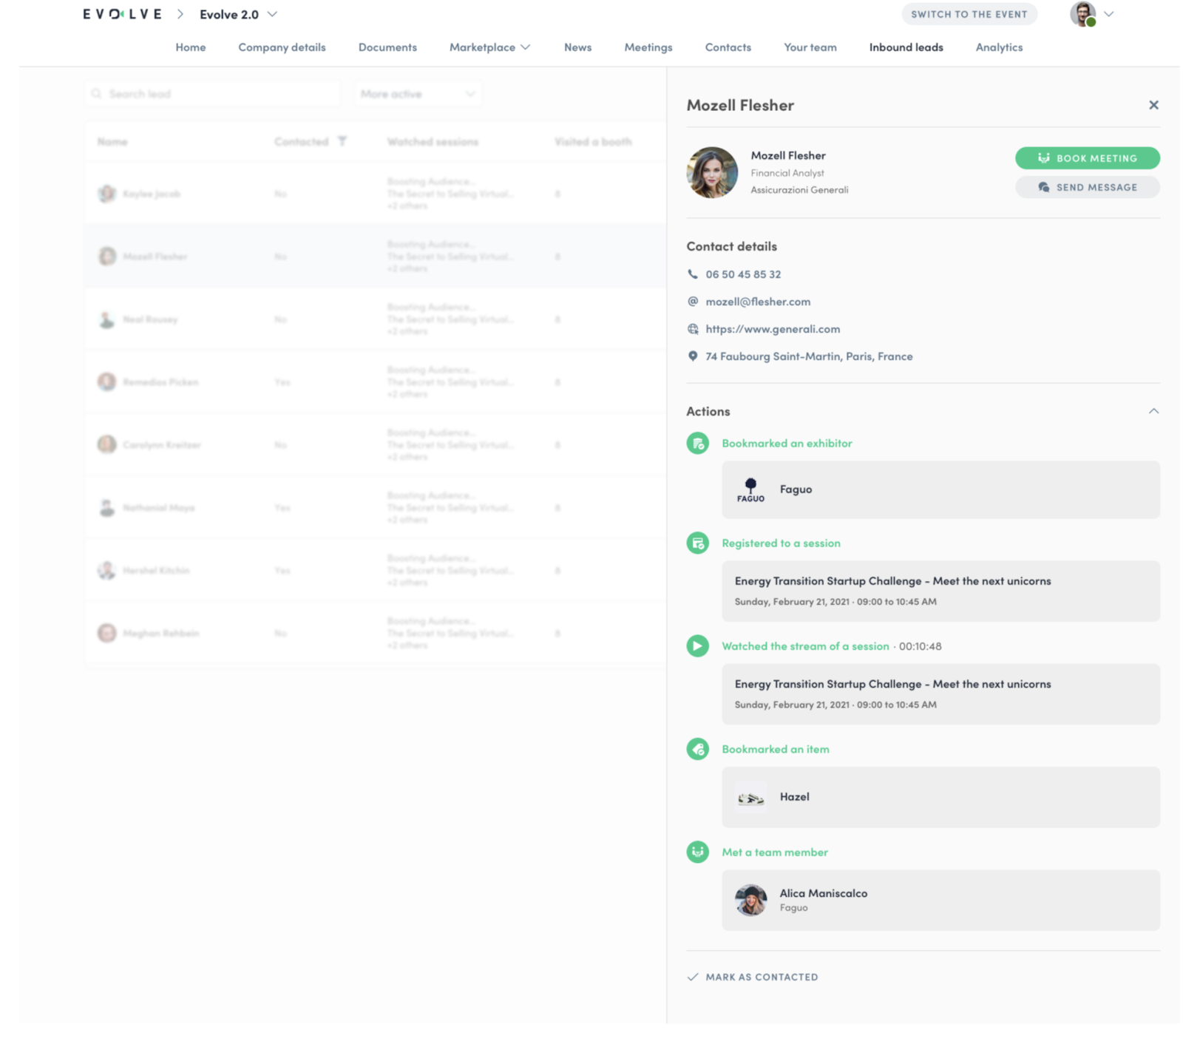
Task: Click the Bookmarked an item action icon
Action: coord(697,749)
